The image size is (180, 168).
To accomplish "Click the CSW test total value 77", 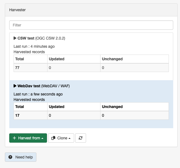I will (x=17, y=68).
